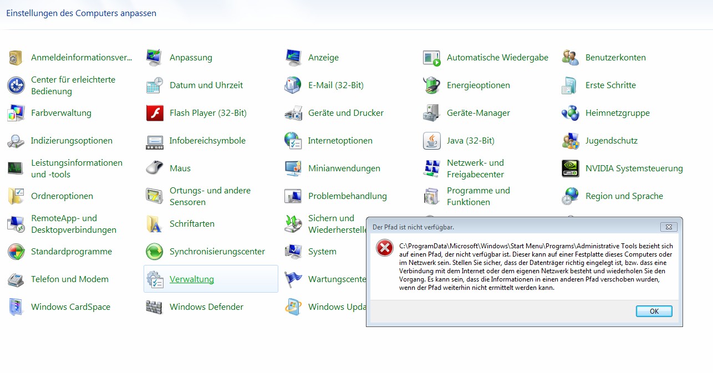Click the Windows Defender link text
The height and width of the screenshot is (373, 713).
coord(206,306)
